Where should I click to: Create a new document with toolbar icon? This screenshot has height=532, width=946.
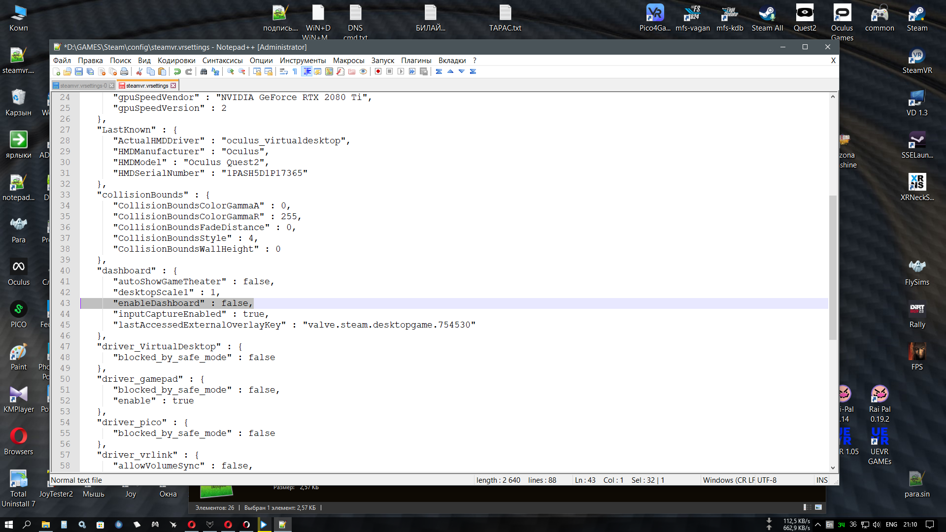pyautogui.click(x=56, y=72)
